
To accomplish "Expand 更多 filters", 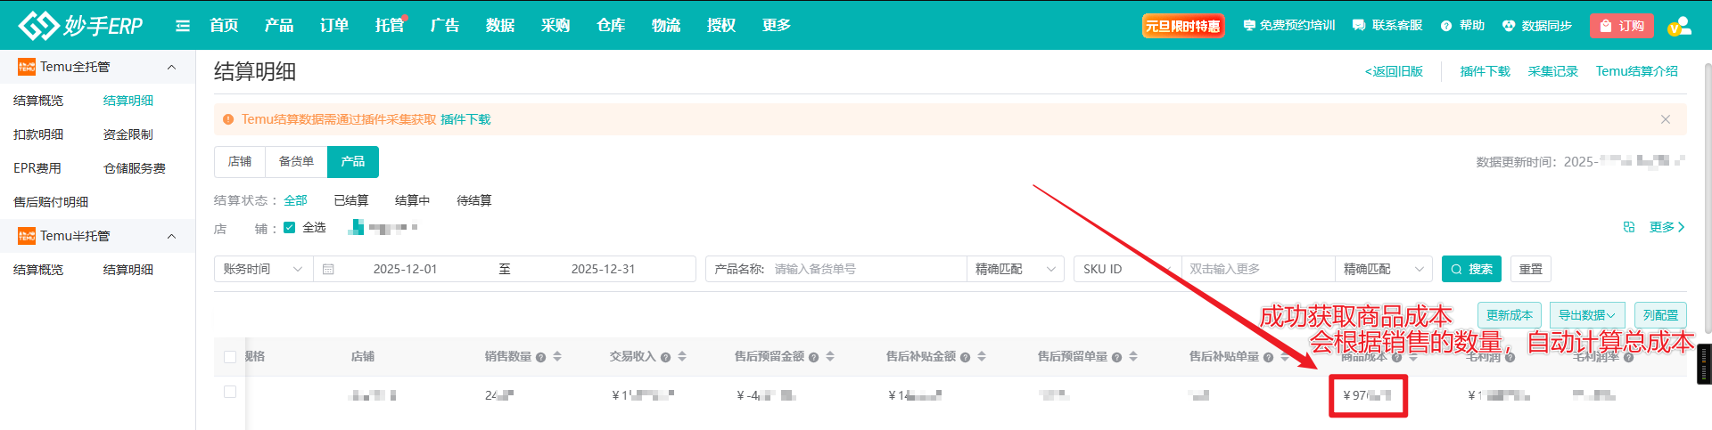I will pyautogui.click(x=1667, y=227).
